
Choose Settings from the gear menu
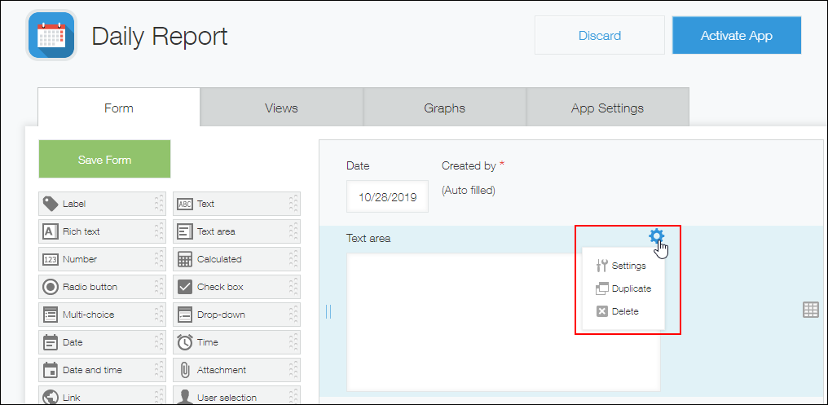click(x=628, y=266)
